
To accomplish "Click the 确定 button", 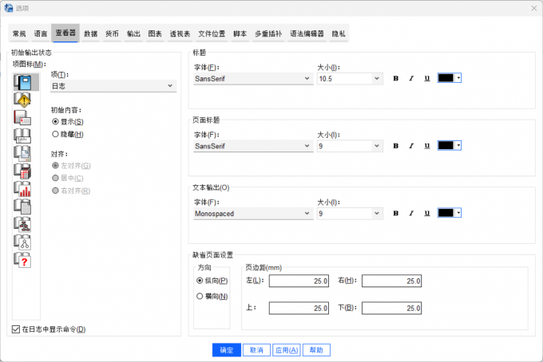I will (227, 350).
